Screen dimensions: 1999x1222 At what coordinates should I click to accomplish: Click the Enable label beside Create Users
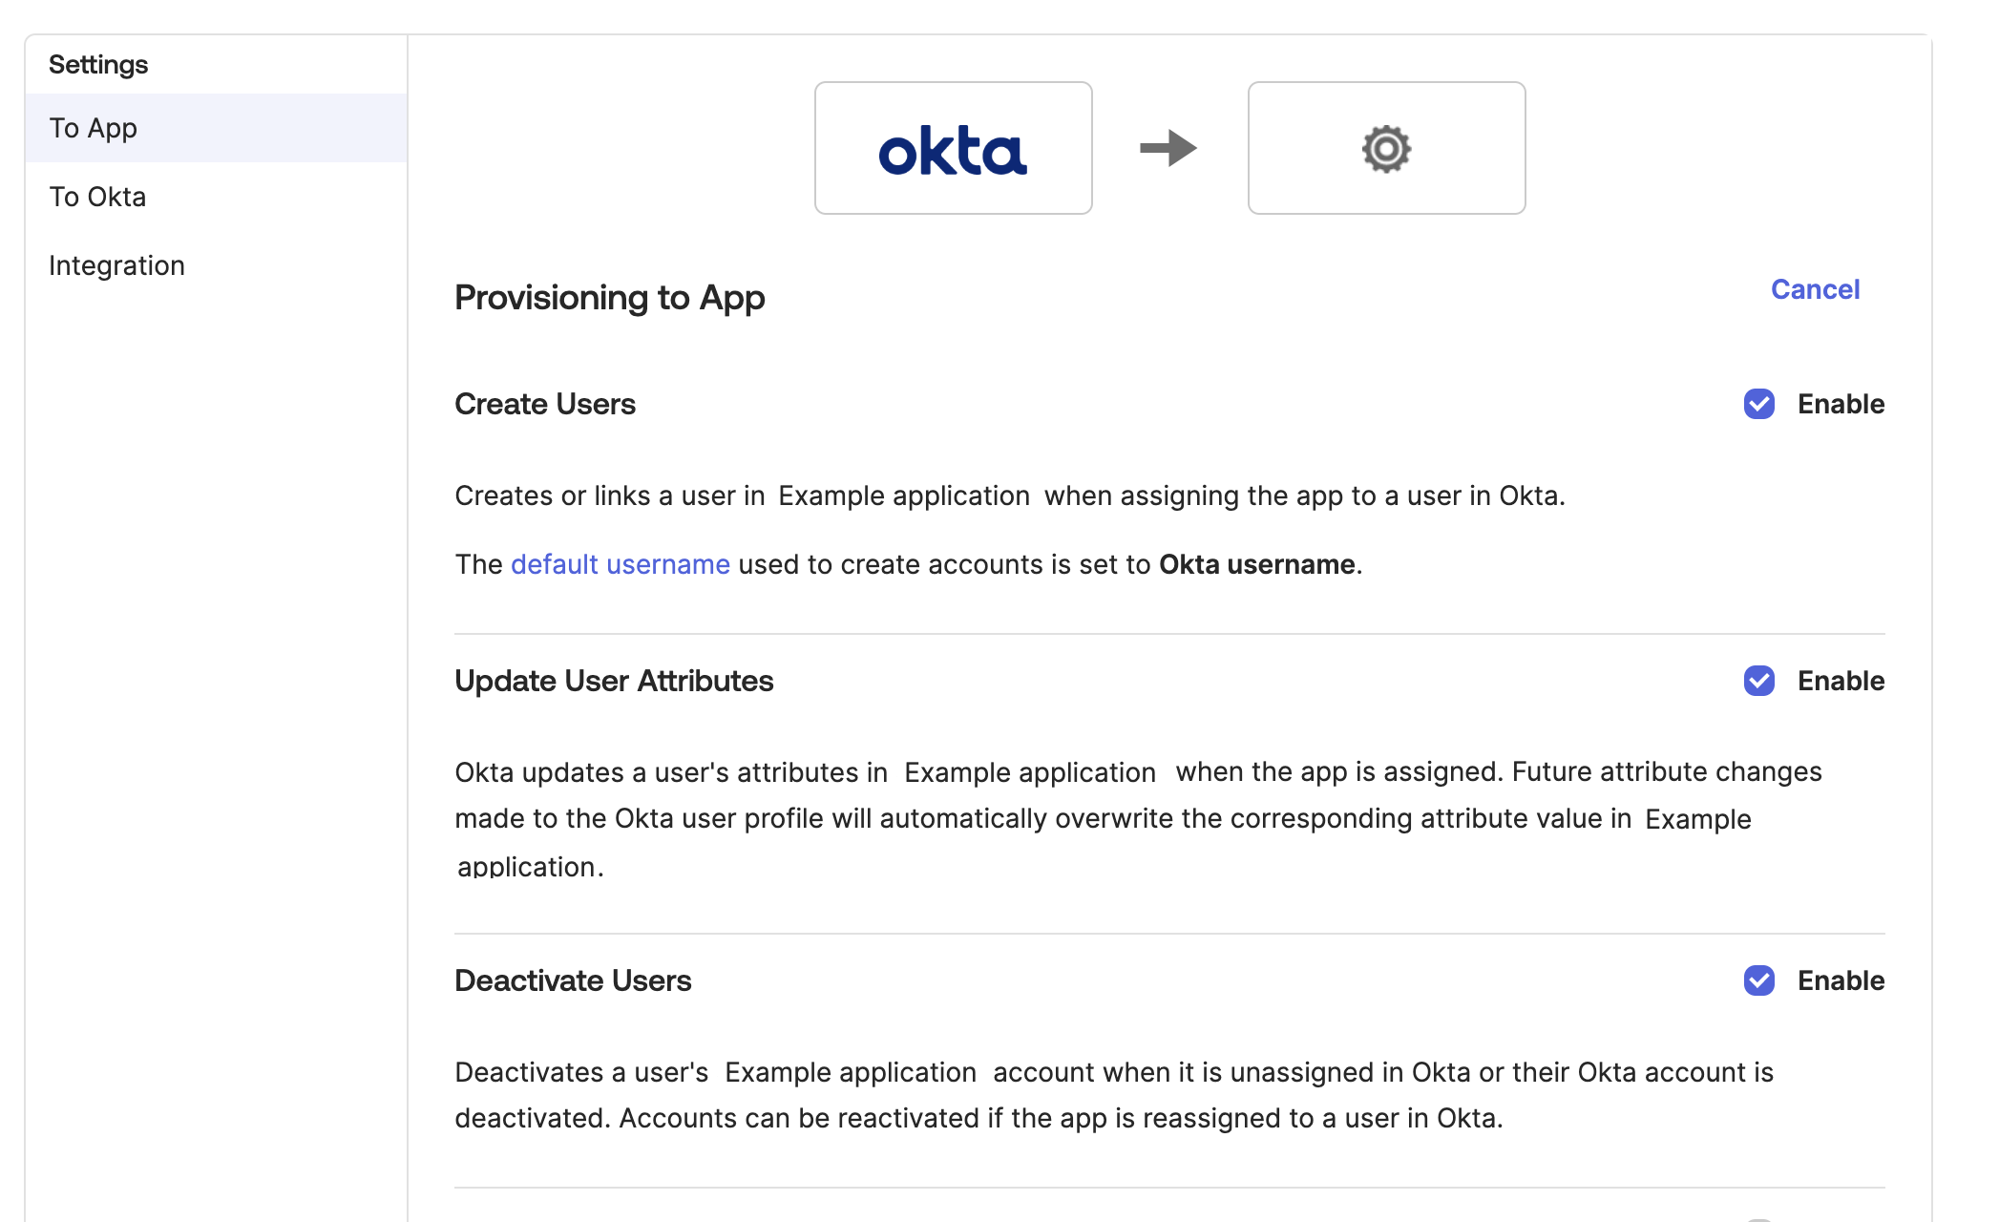pos(1841,404)
